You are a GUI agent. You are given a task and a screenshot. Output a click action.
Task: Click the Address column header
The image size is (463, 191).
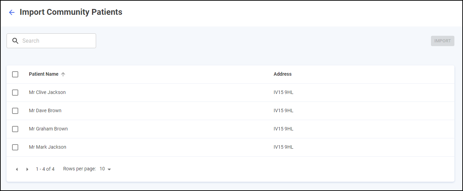(x=282, y=74)
